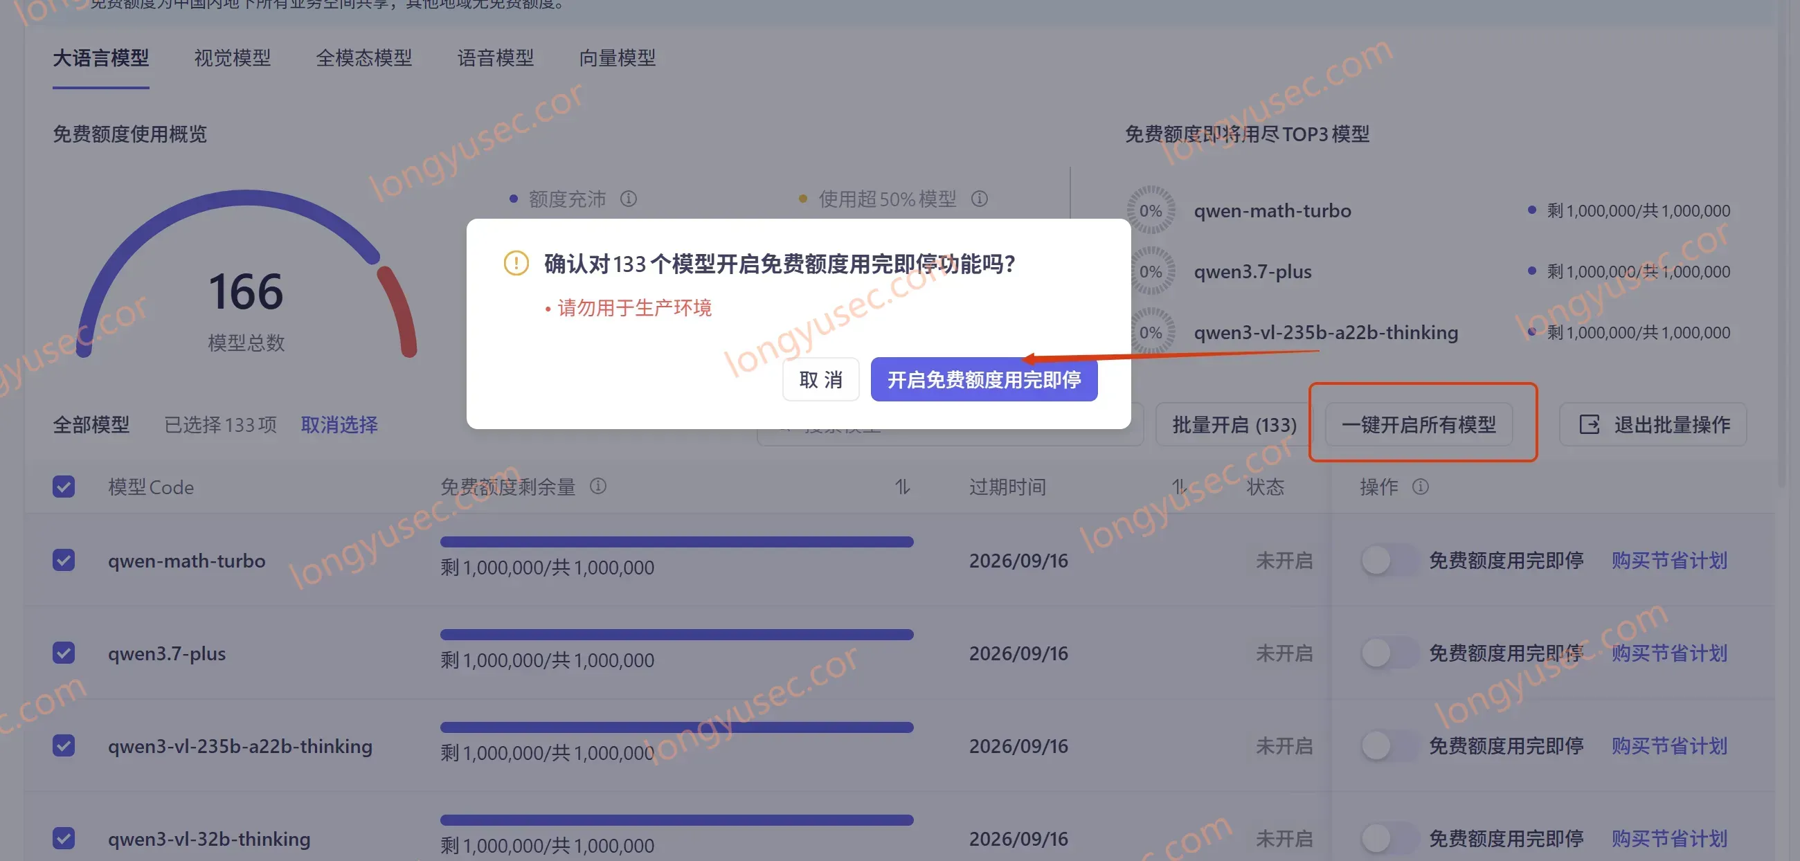
Task: Sort by 过期时间 using the sort arrows
Action: tap(1179, 487)
